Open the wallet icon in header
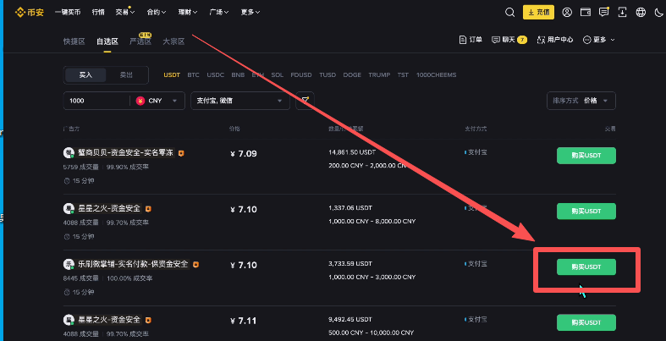Screen dimensions: 666x341 click(586, 13)
